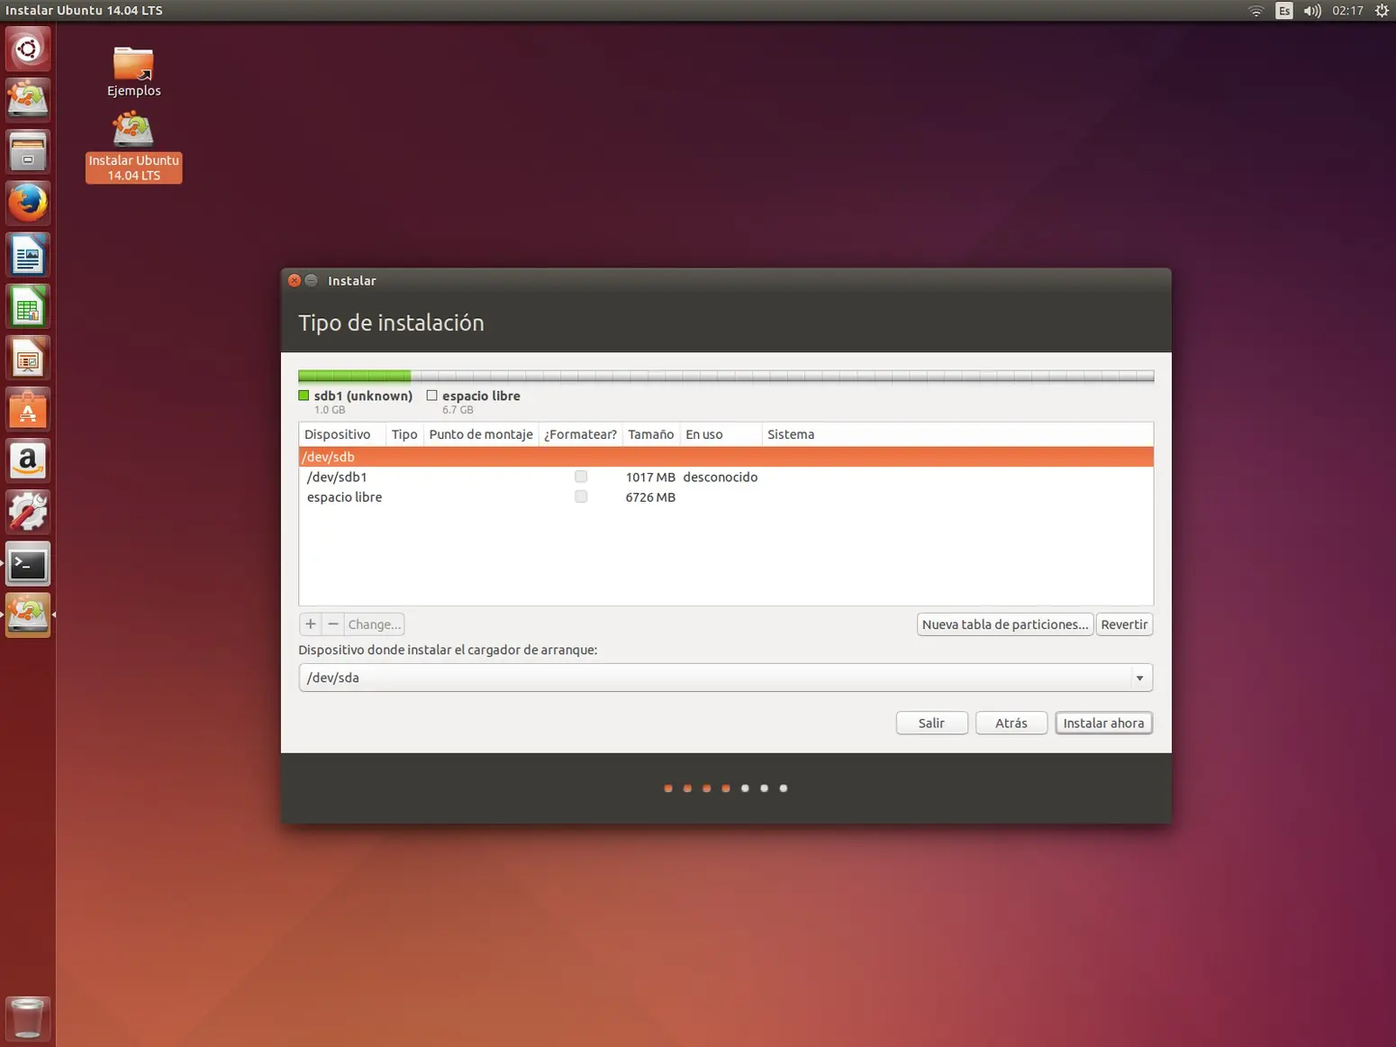Open the Amazon launcher icon
Viewport: 1396px width, 1047px height.
(28, 460)
